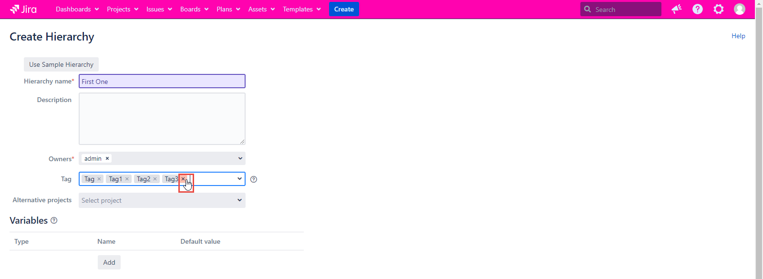Open the Dashboards menu
This screenshot has width=763, height=279.
pos(77,9)
